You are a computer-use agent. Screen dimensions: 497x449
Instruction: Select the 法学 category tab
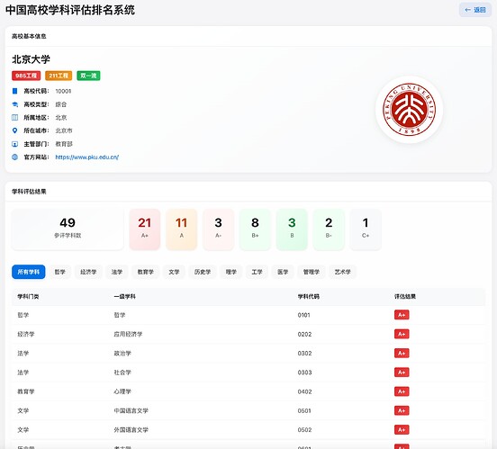pos(117,272)
